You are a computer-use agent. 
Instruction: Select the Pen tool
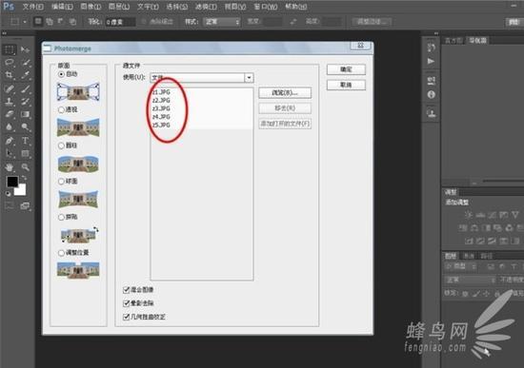(x=10, y=141)
